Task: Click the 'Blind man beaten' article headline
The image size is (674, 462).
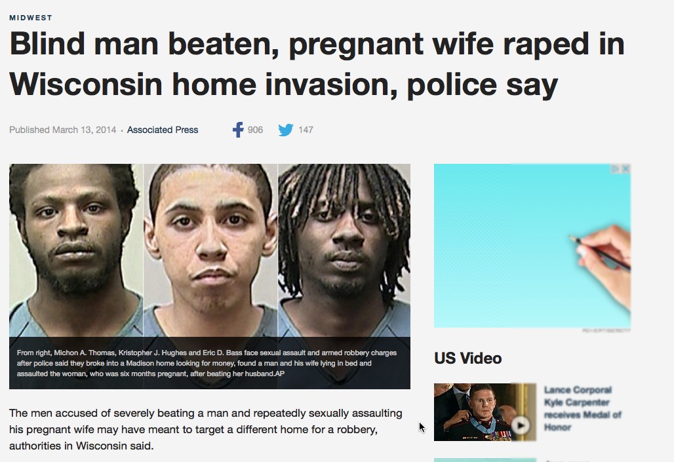Action: pyautogui.click(x=317, y=64)
